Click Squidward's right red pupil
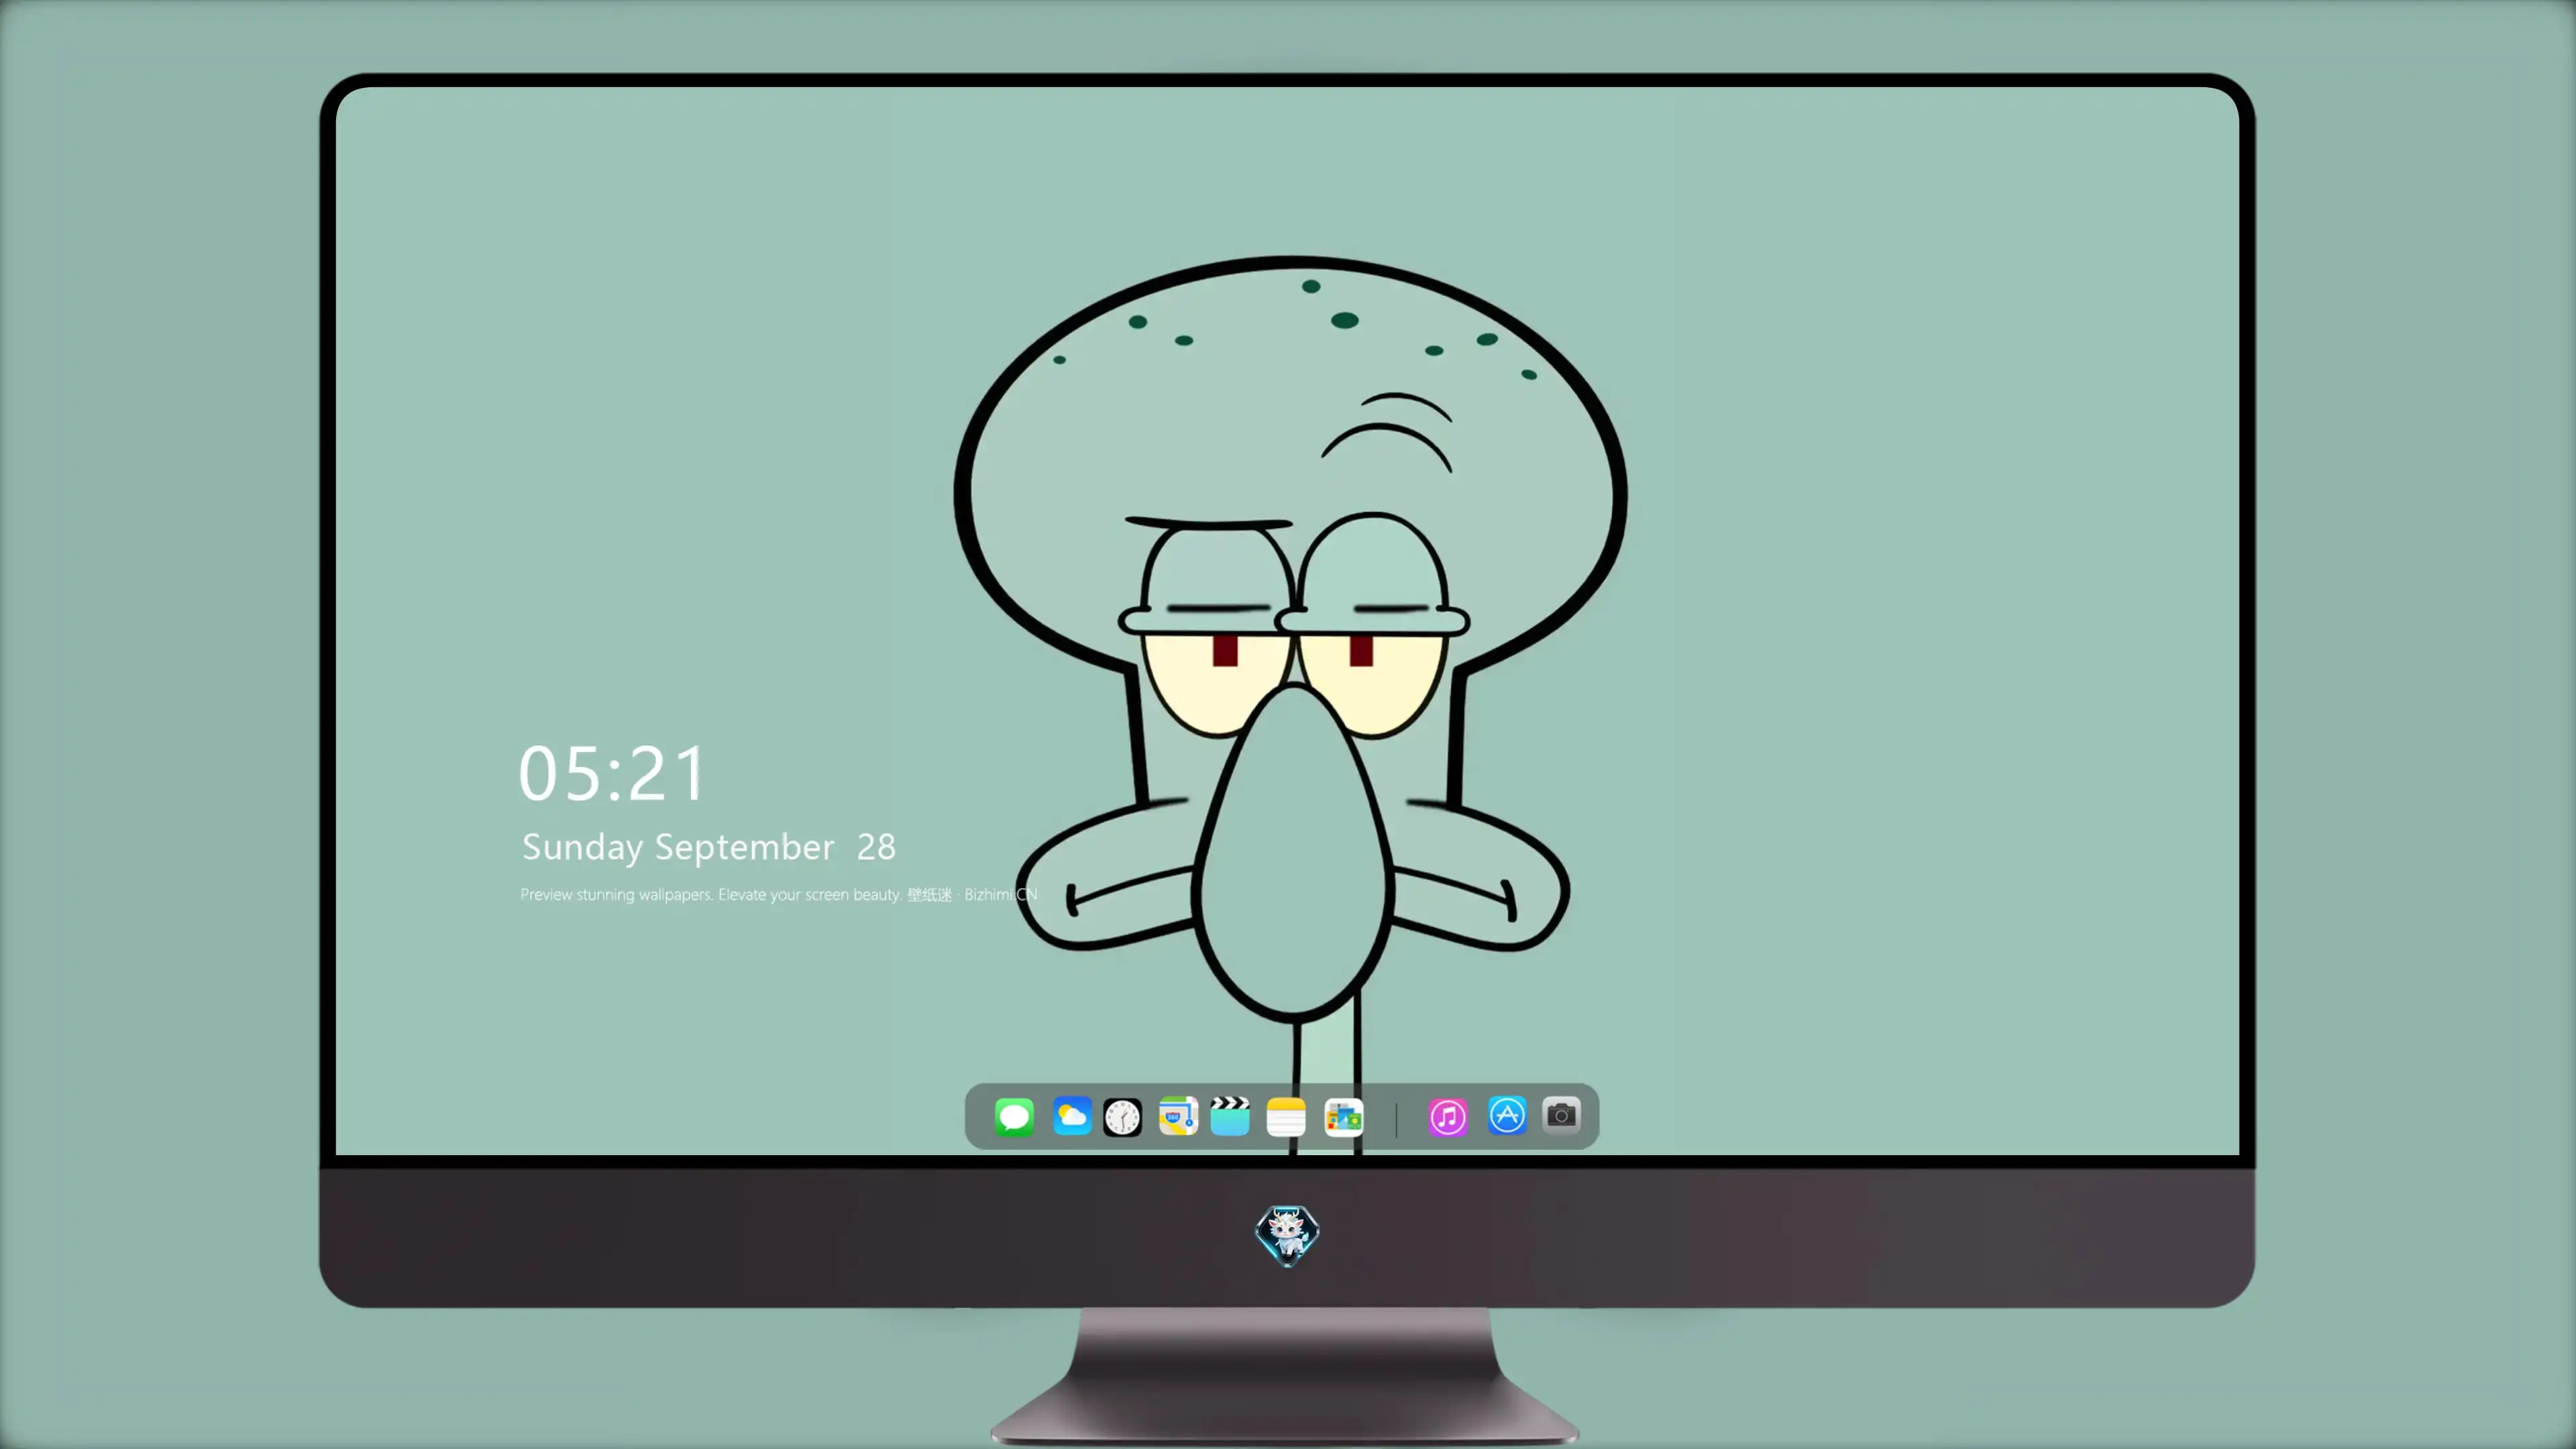Image resolution: width=2576 pixels, height=1449 pixels. click(x=1361, y=650)
